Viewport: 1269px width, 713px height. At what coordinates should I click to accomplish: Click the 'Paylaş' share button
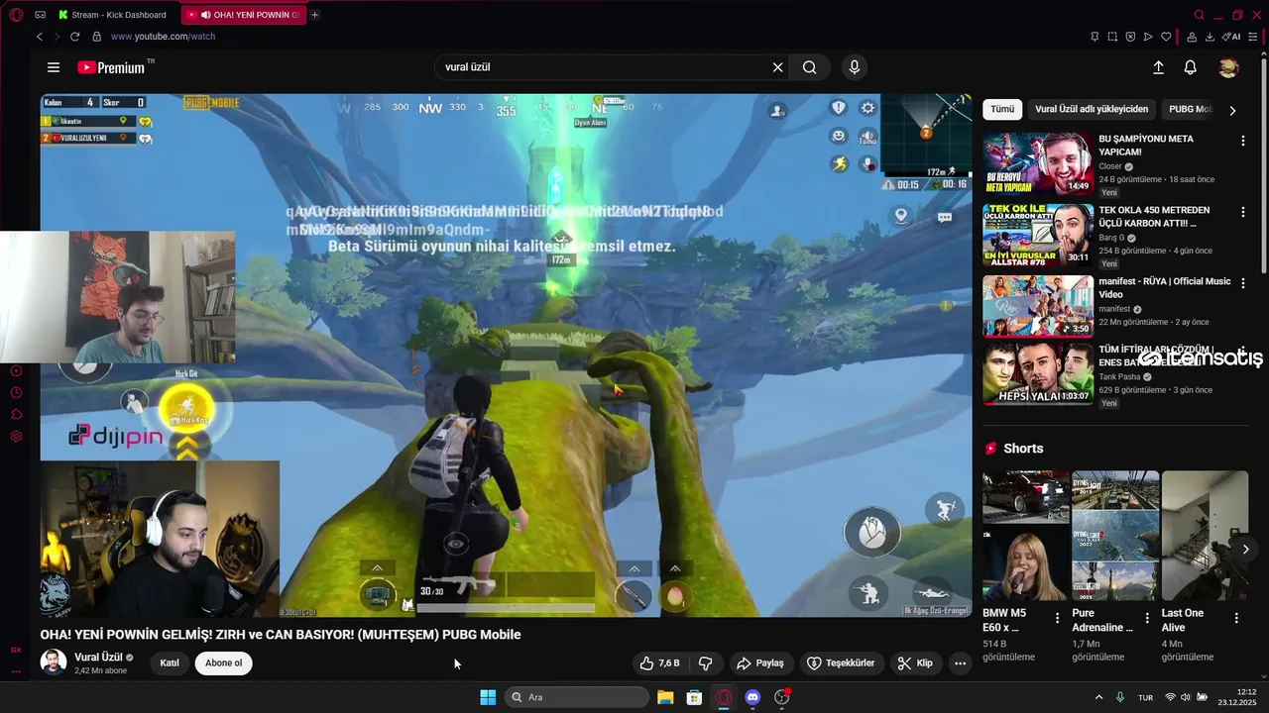pos(760,663)
